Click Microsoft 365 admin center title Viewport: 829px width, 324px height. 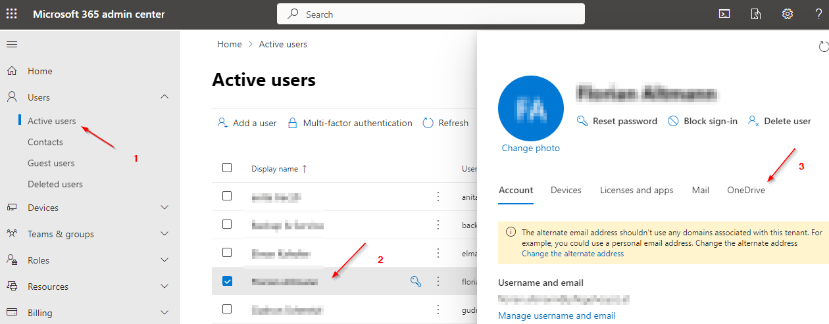[x=99, y=14]
